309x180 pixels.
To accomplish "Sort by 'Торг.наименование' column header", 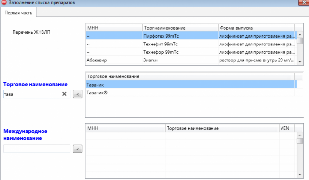I will 180,28.
